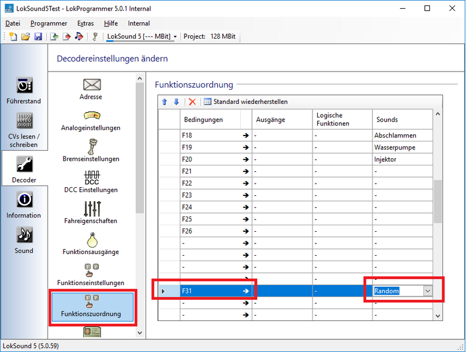Click the decoder tool icon in toolbar
467x352 pixels.
pyautogui.click(x=95, y=36)
